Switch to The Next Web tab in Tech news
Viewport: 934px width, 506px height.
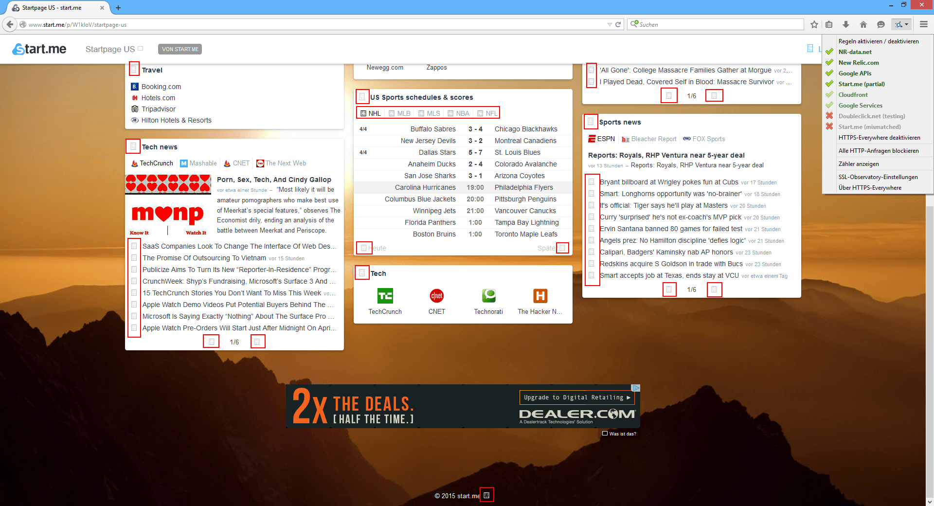click(281, 163)
